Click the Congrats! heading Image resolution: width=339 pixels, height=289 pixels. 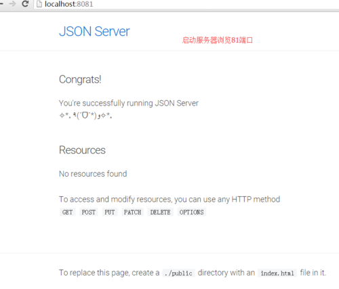pyautogui.click(x=80, y=80)
